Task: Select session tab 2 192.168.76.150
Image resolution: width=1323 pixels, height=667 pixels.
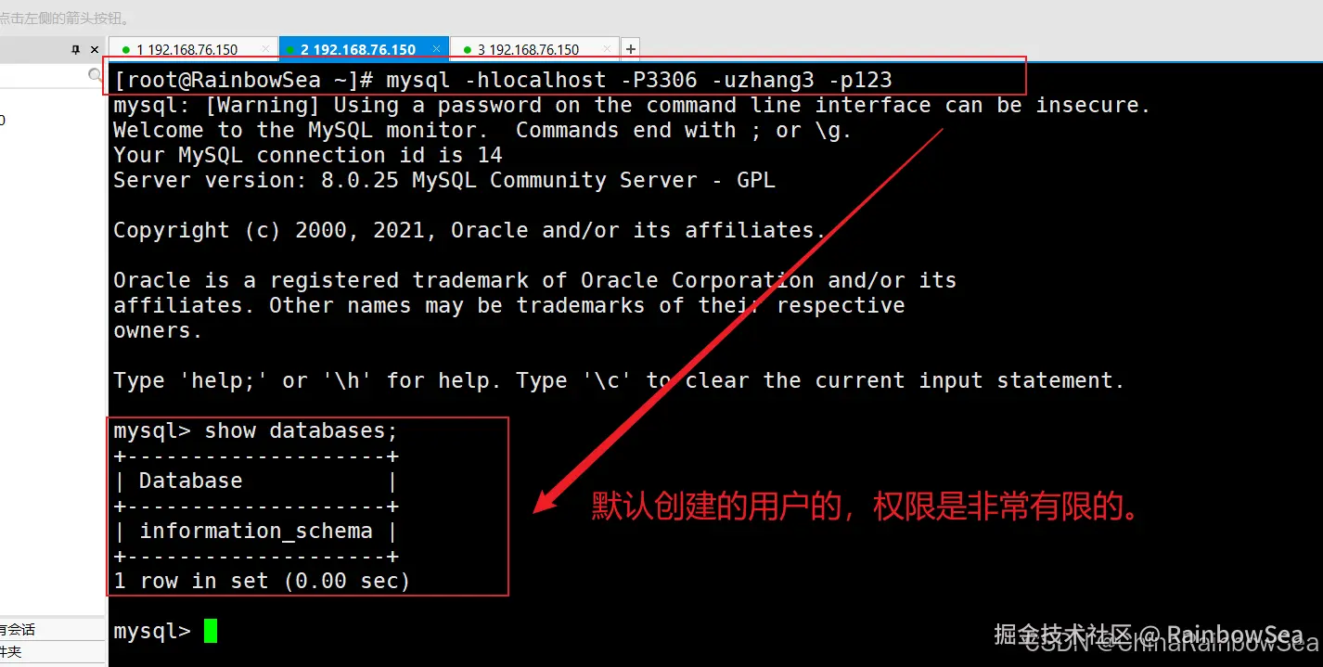Action: click(x=358, y=50)
